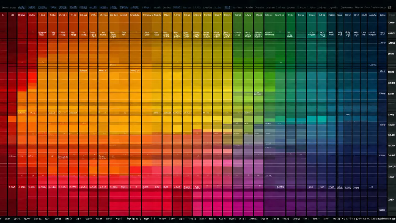The image size is (396, 223).
Task: Select the first label in the top bar
Action: coord(8,8)
